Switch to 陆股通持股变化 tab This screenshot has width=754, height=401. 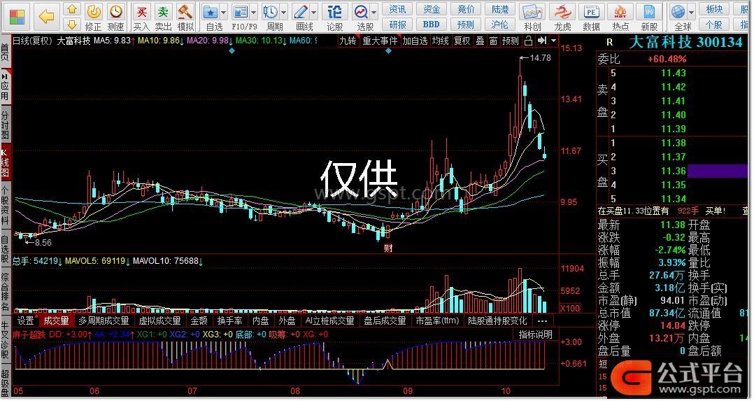coord(497,321)
